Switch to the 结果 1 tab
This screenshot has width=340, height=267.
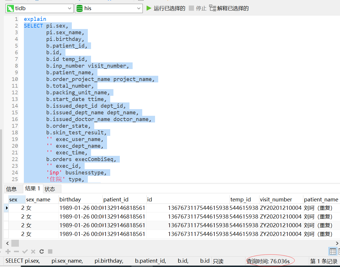pos(33,189)
